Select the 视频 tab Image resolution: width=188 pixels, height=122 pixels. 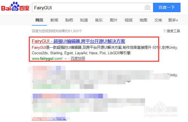click(x=129, y=20)
